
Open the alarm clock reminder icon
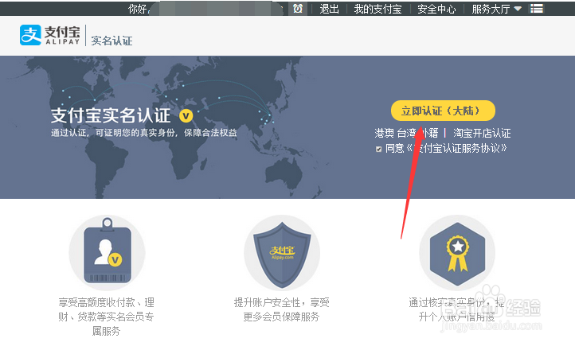coord(298,9)
